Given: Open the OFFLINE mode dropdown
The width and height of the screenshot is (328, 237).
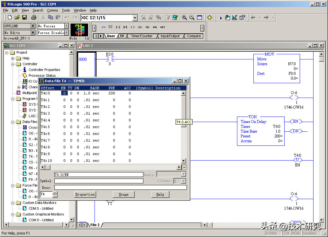Looking at the screenshot, I should [33, 26].
